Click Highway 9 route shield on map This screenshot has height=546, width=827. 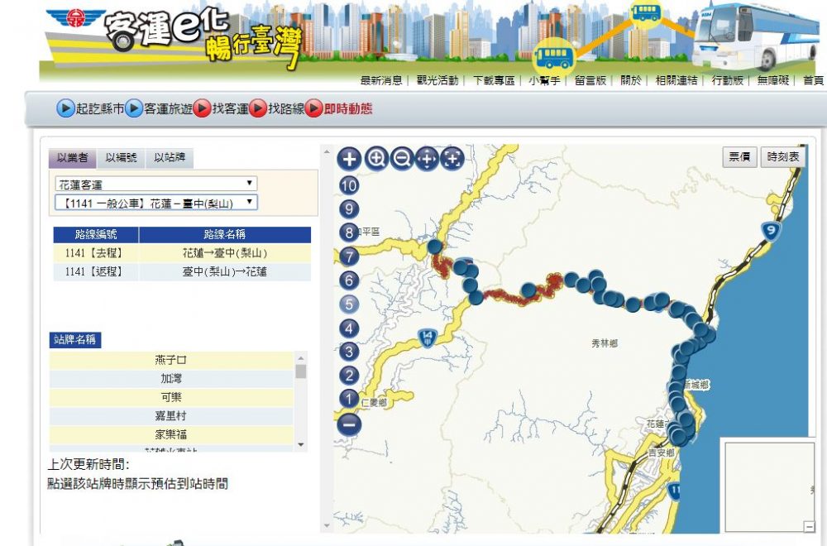tap(771, 231)
